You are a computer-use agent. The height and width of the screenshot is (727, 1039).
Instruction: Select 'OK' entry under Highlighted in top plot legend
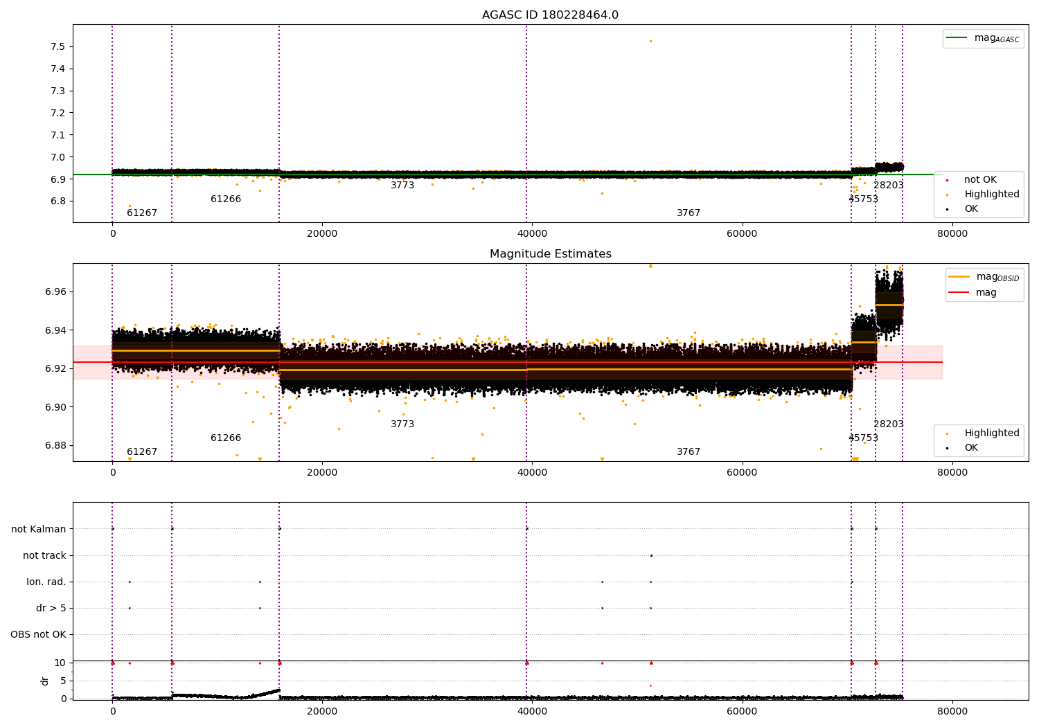tap(971, 209)
